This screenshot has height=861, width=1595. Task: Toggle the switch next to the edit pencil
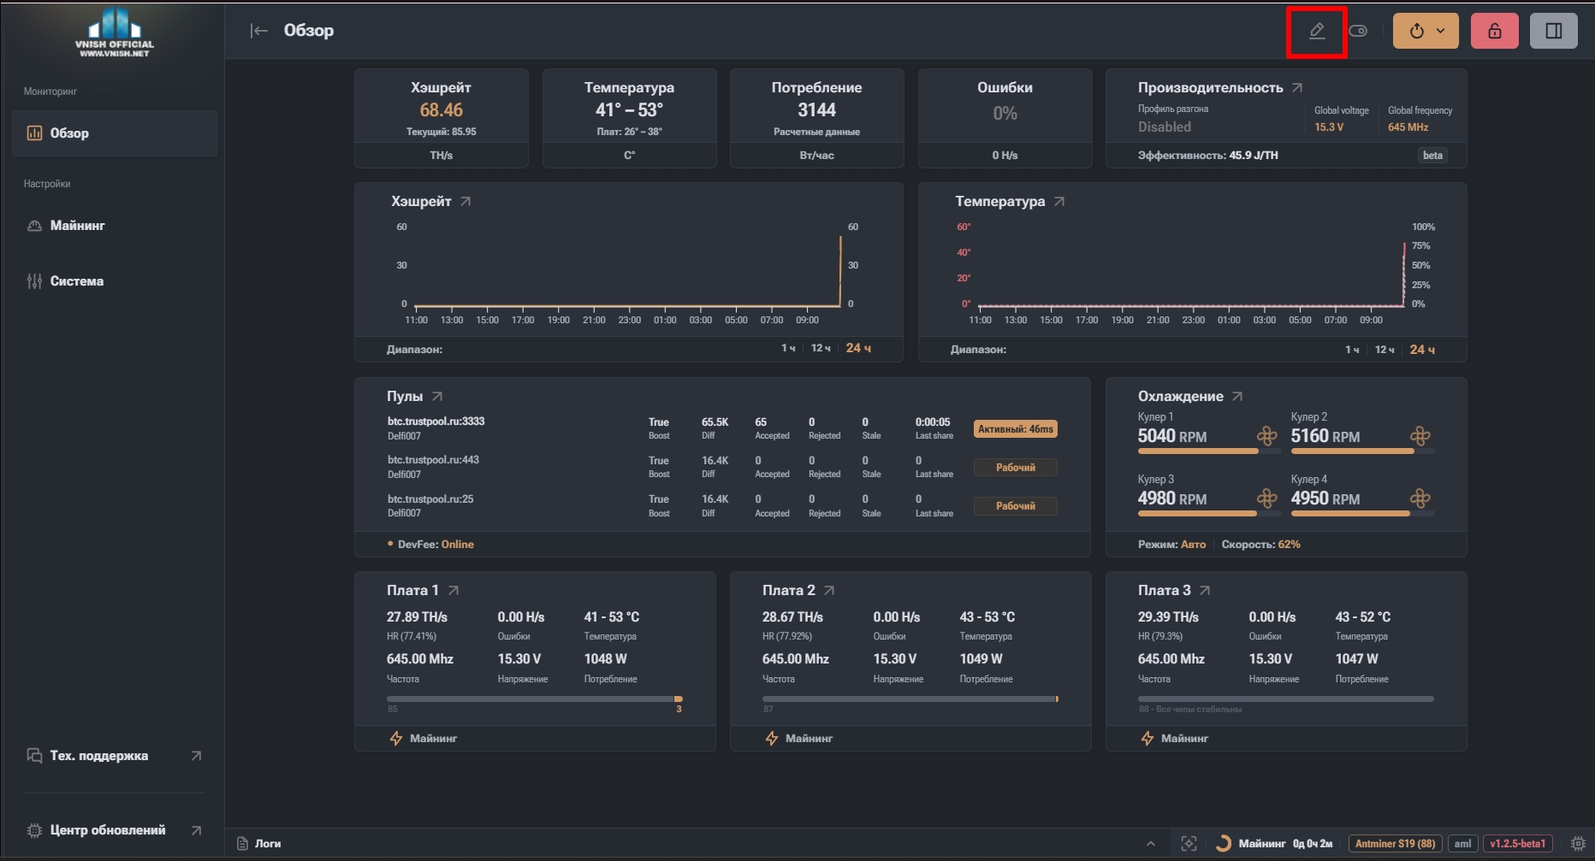(x=1358, y=32)
